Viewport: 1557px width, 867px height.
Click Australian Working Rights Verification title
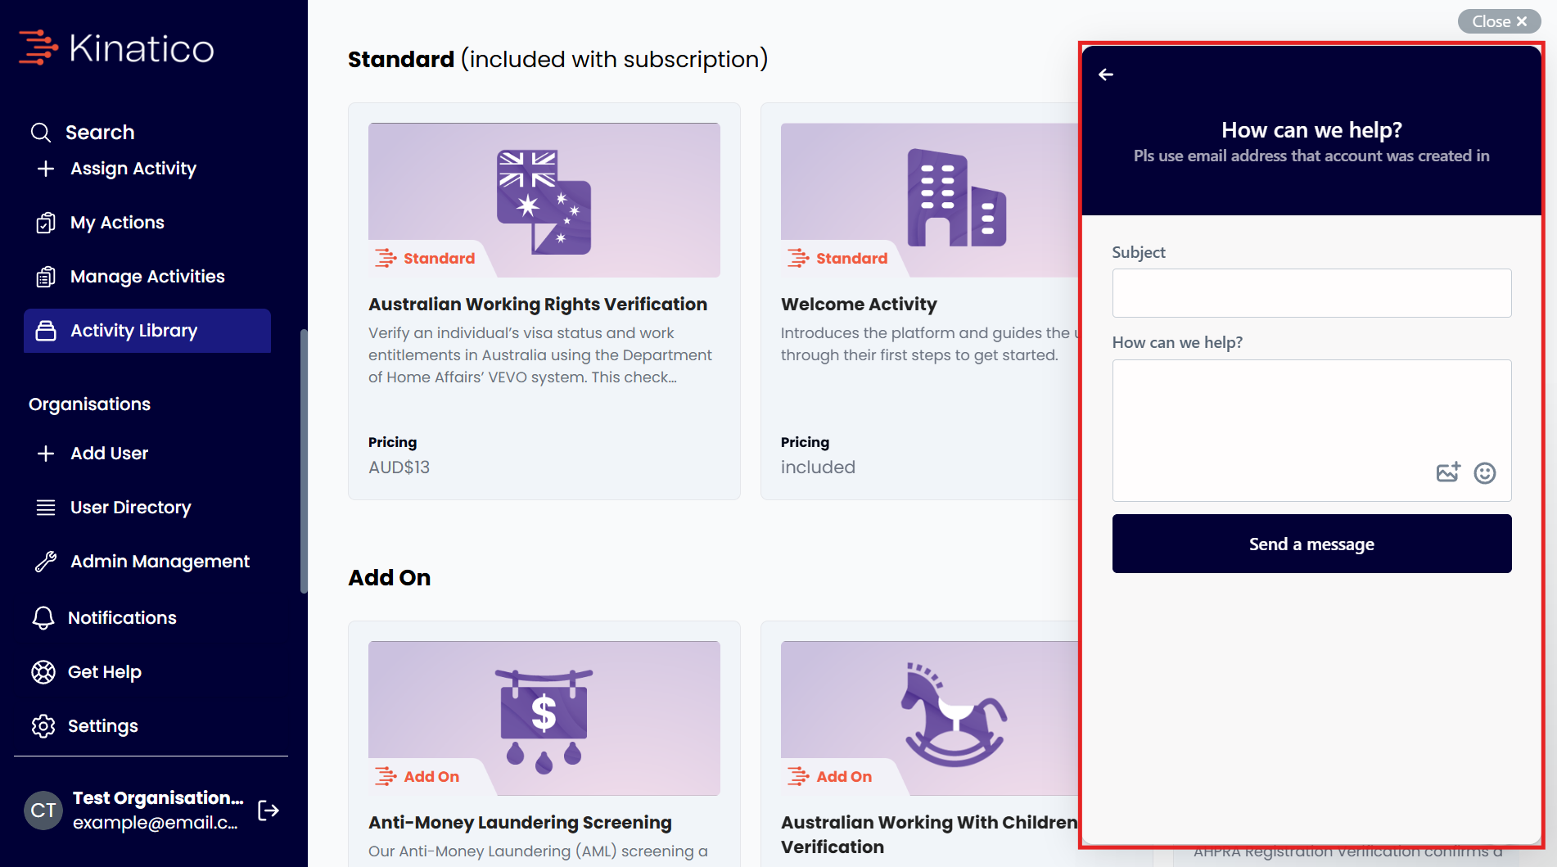538,305
